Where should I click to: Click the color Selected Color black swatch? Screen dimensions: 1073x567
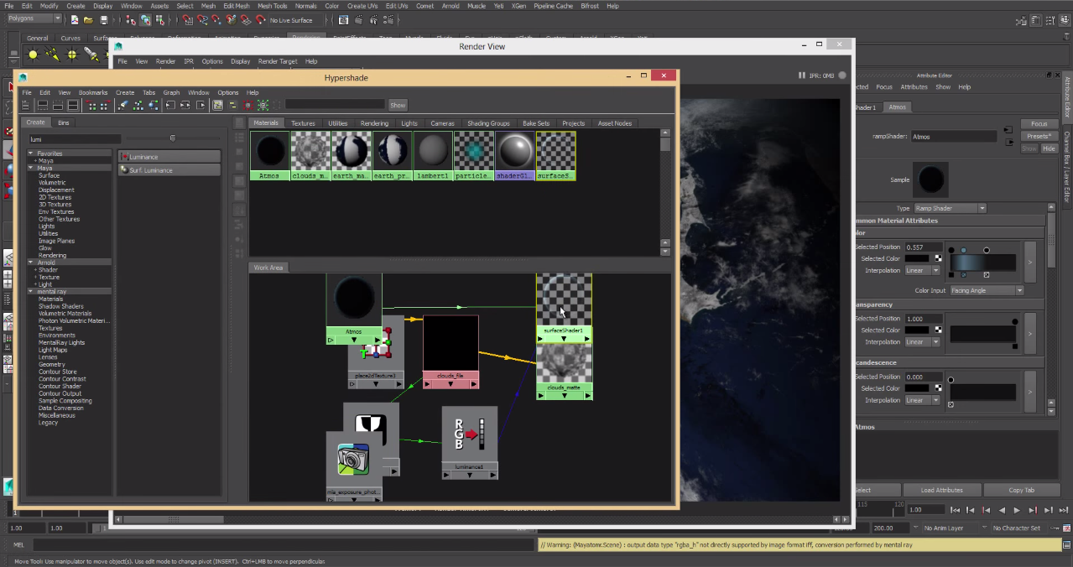[x=917, y=258]
